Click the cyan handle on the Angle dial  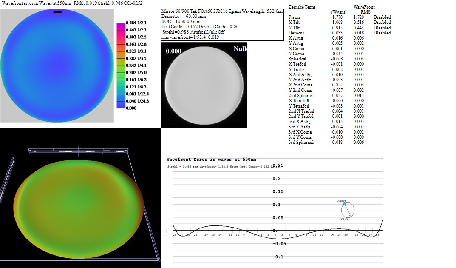(344, 204)
